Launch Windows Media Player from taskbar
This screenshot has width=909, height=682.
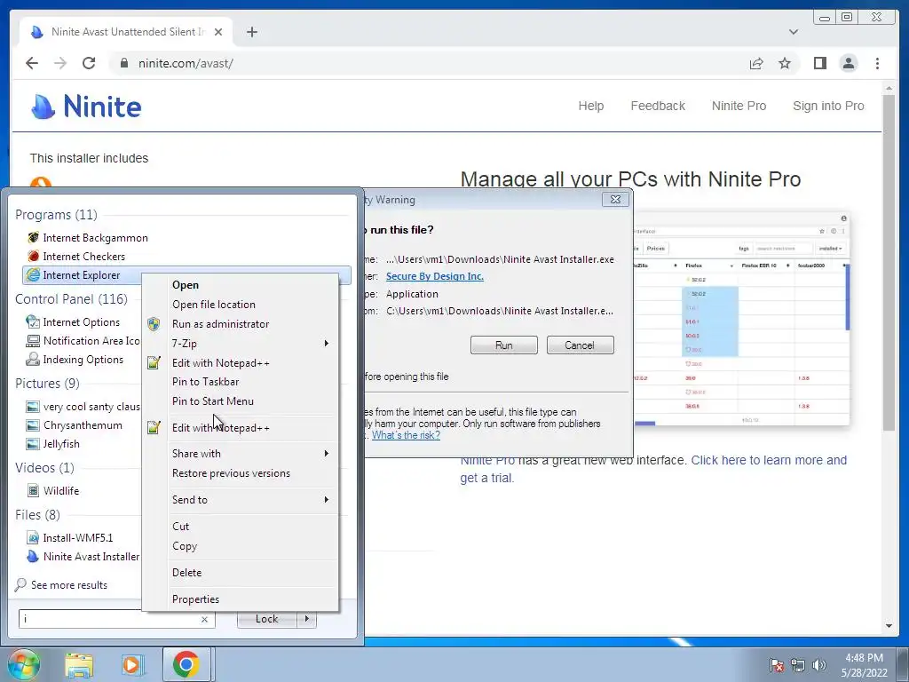(131, 665)
